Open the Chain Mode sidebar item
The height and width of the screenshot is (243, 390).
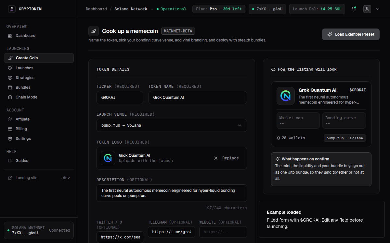coord(39,97)
